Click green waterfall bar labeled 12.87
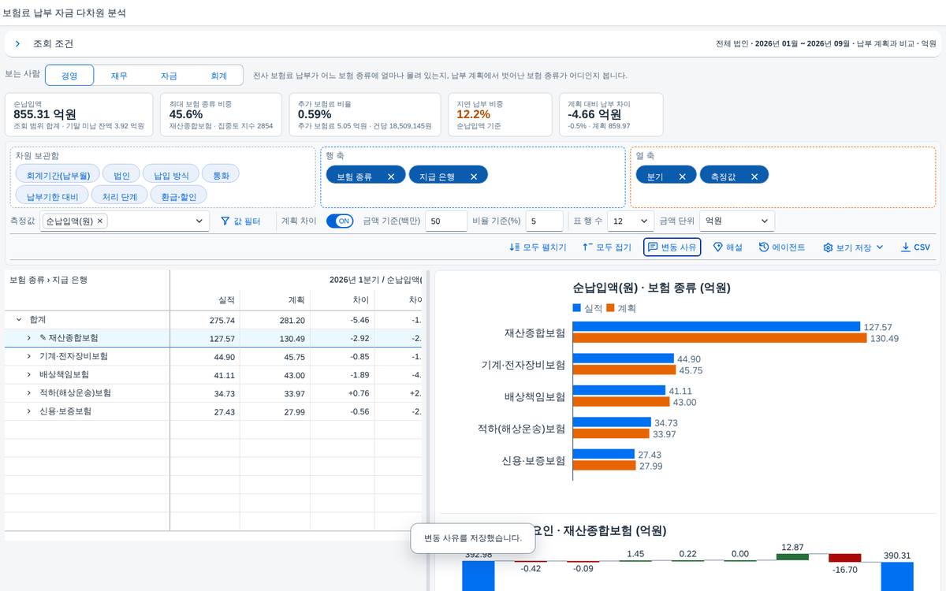This screenshot has width=946, height=591. pos(792,557)
